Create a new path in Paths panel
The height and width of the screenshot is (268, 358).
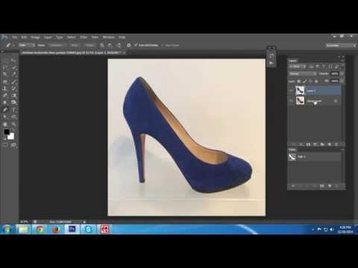click(330, 186)
